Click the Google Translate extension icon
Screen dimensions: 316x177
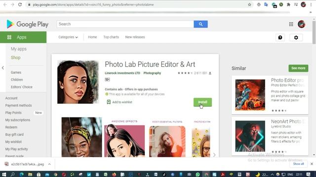coord(266,4)
